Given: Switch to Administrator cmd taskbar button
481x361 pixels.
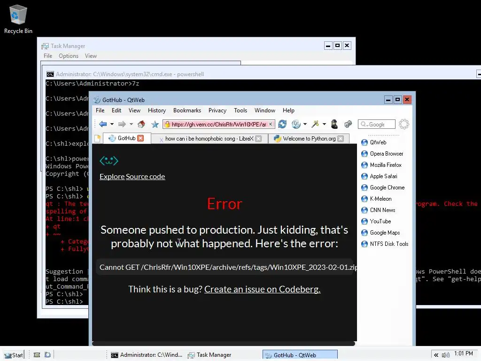Looking at the screenshot, I should (x=147, y=355).
